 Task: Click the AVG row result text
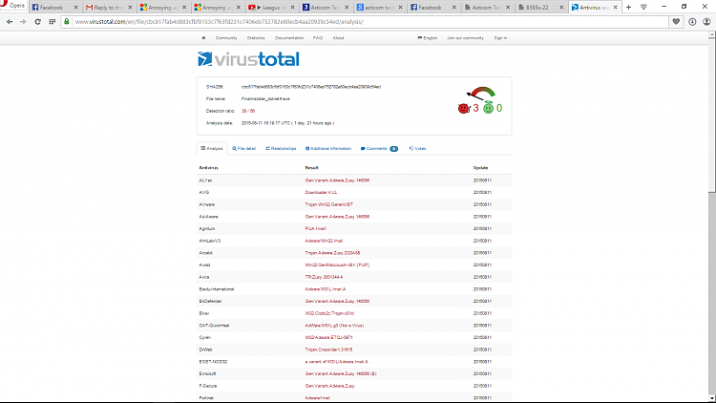(321, 192)
